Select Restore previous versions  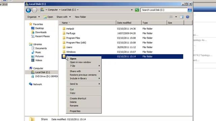[84, 75]
